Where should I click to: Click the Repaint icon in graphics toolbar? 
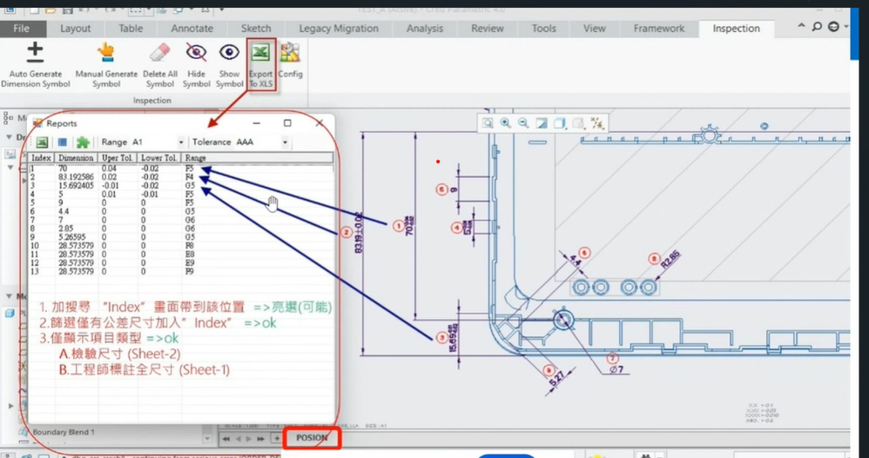pos(542,123)
